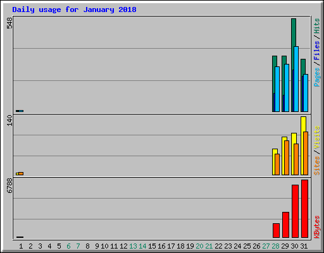Click green weekend day 20 label
This screenshot has width=324, height=253.
(199, 246)
